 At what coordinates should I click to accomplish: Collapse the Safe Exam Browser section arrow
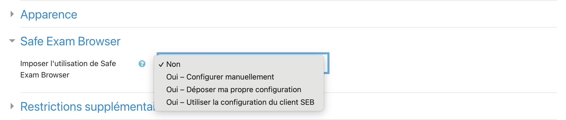(x=12, y=41)
